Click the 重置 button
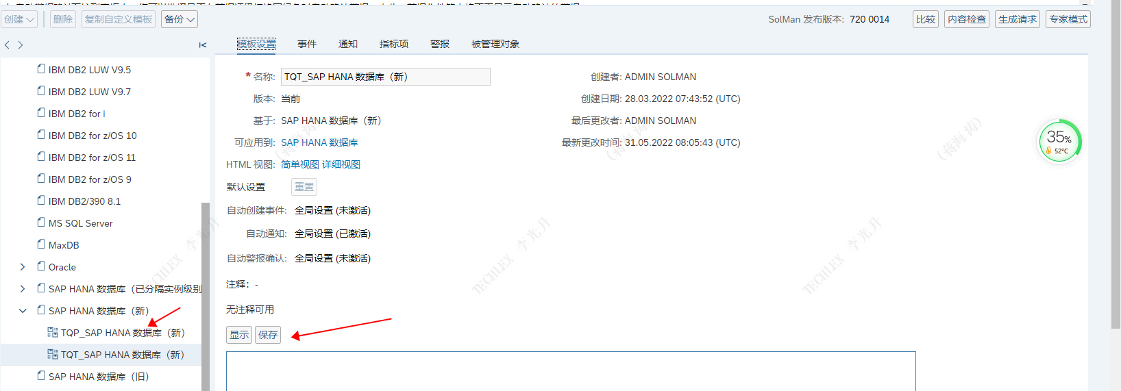The image size is (1121, 391). (304, 187)
